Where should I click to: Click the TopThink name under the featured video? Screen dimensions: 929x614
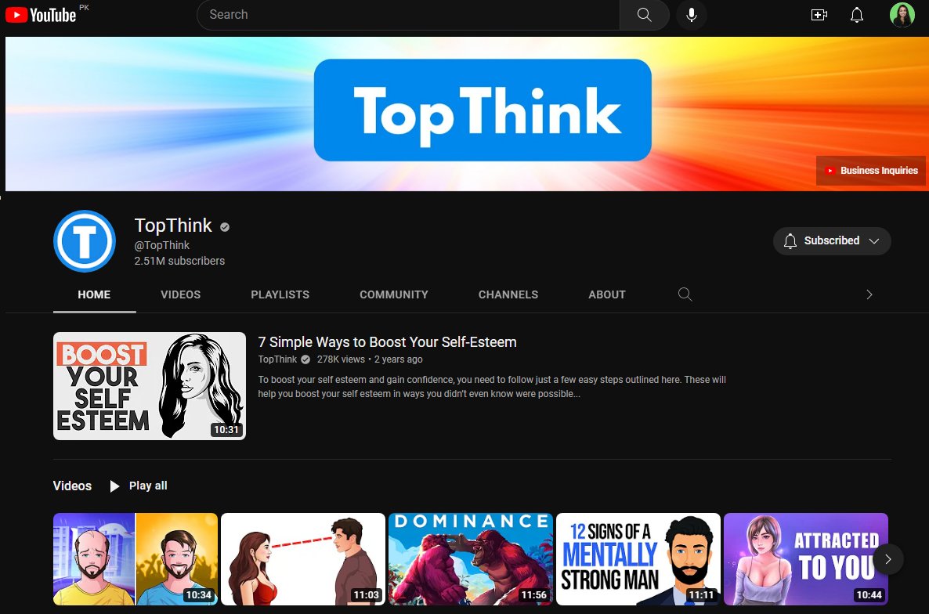(x=277, y=359)
